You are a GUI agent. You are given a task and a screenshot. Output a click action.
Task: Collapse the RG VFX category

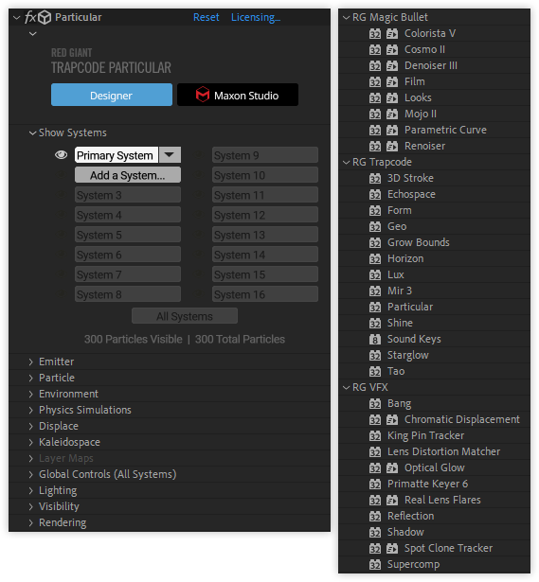346,387
